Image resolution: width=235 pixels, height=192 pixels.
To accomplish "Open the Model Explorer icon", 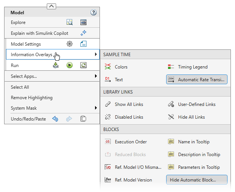I will click(x=70, y=22).
